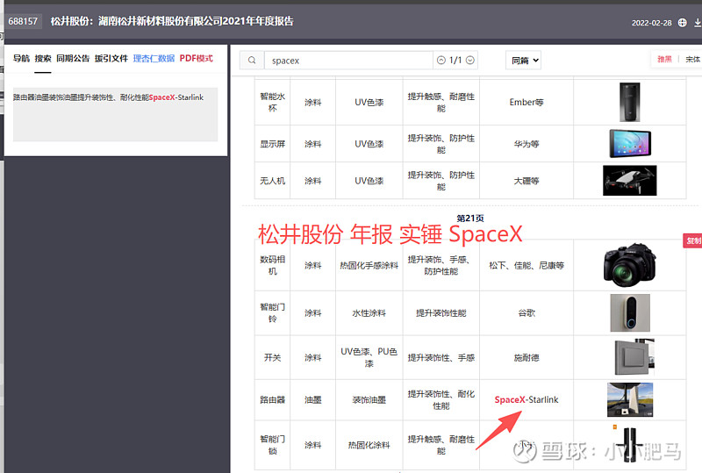Click the 无人机 row label

pos(272,181)
